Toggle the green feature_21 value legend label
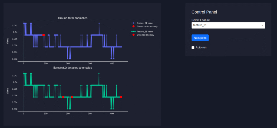The height and width of the screenshot is (128, 277). pos(145,32)
